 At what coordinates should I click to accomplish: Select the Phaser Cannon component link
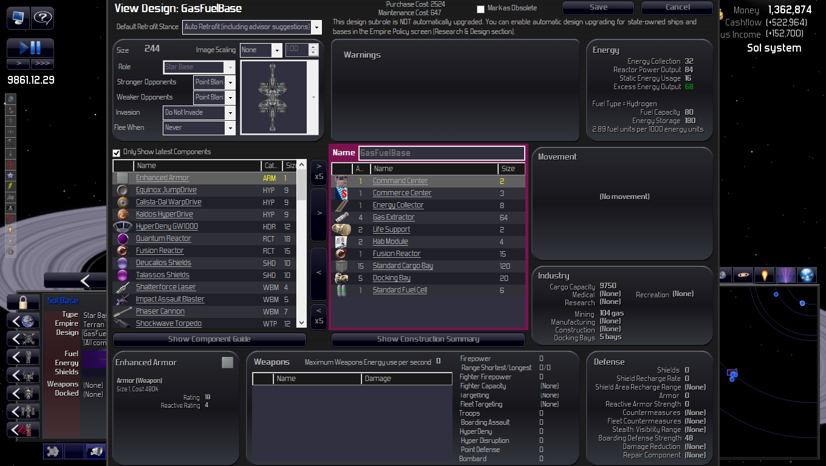tap(160, 311)
